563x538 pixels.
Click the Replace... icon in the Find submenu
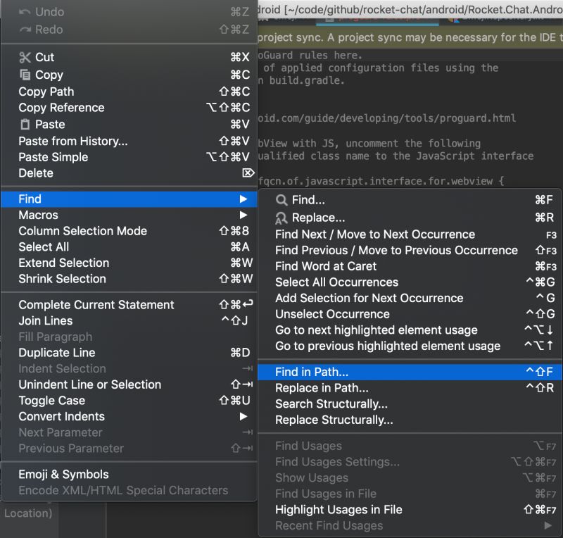click(280, 217)
